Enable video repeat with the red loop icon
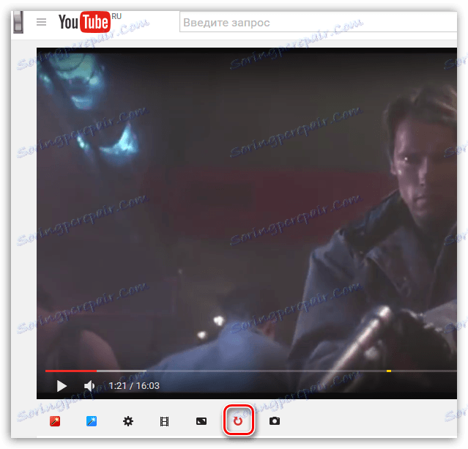Image resolution: width=468 pixels, height=449 pixels. [x=238, y=421]
